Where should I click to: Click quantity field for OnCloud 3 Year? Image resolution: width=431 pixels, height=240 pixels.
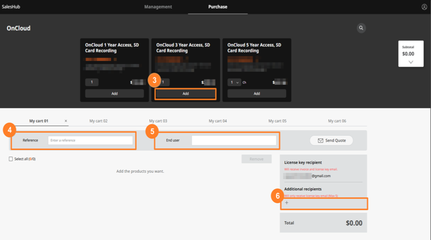click(163, 82)
